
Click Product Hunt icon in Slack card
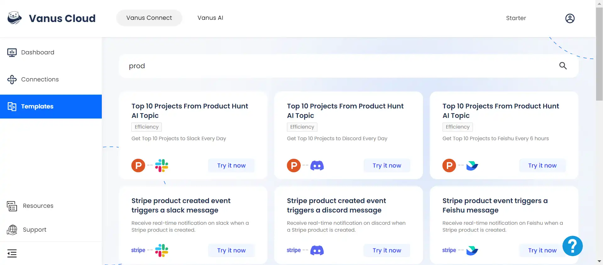point(138,165)
